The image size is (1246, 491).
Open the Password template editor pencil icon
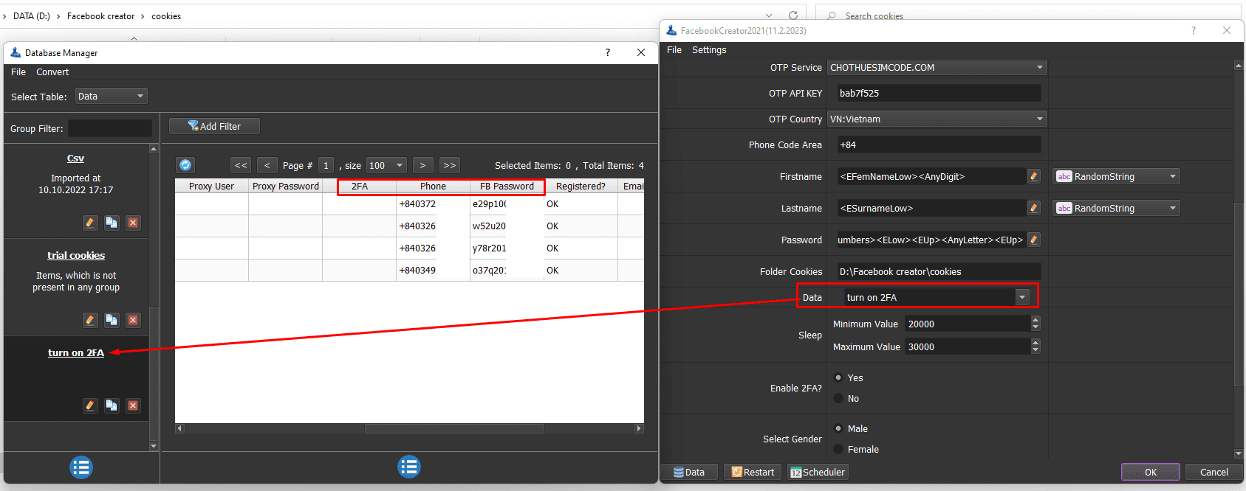[x=1034, y=240]
